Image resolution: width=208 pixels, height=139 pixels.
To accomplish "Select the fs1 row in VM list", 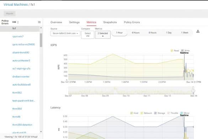I will [20, 29].
